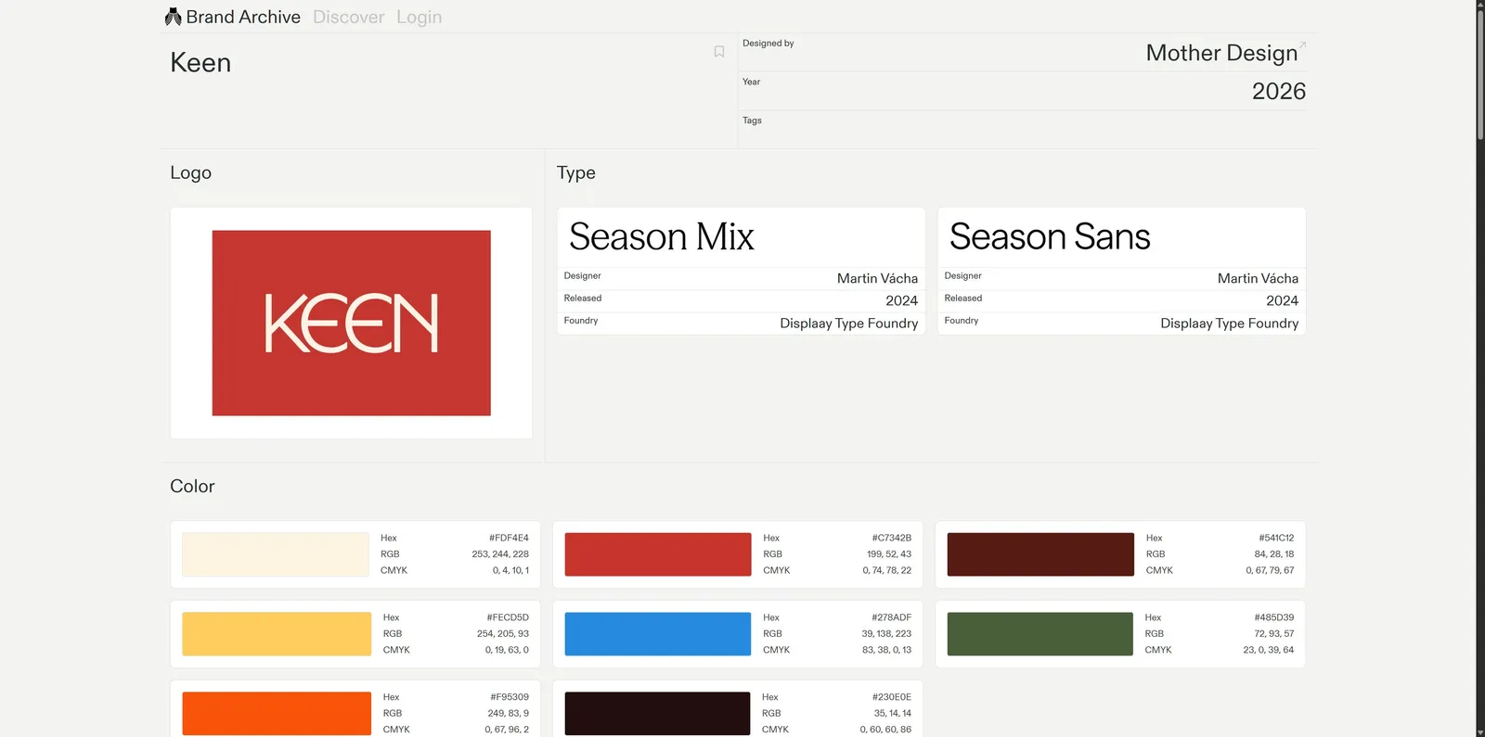This screenshot has height=737, width=1485.
Task: Open the external link arrow beside Mother Design
Action: click(1302, 44)
